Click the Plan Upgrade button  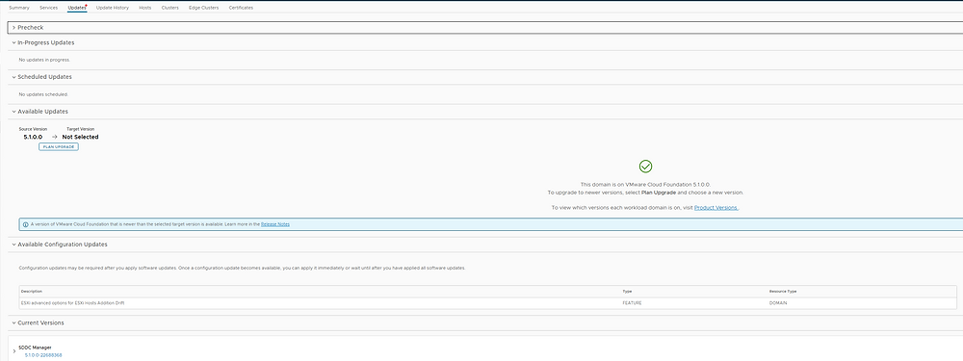click(x=59, y=146)
